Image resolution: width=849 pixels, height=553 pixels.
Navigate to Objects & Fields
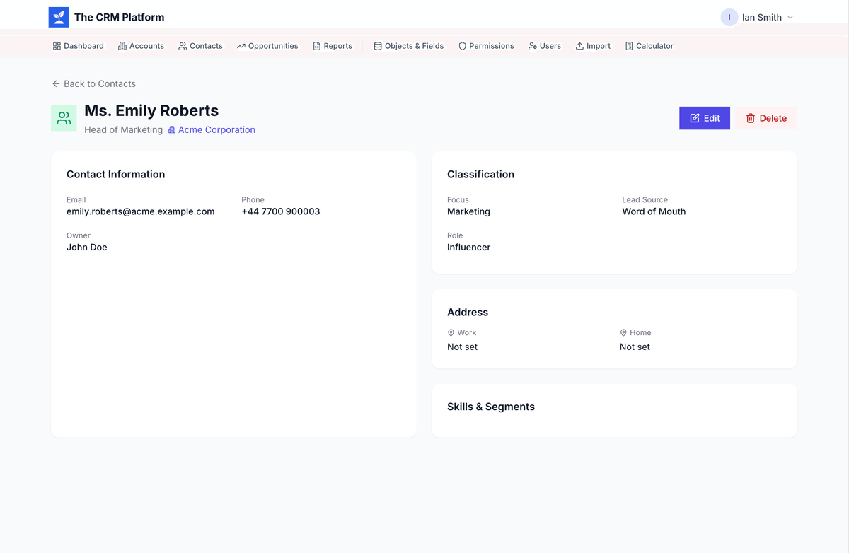408,46
